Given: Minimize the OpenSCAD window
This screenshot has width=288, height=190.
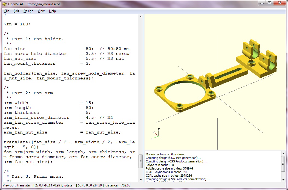Looking at the screenshot, I should point(262,3).
